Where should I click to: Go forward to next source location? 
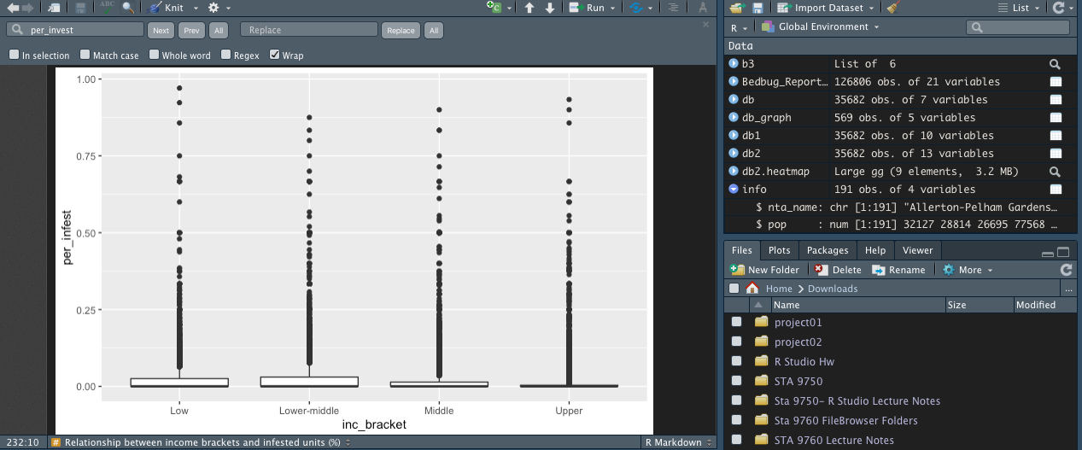[28, 8]
